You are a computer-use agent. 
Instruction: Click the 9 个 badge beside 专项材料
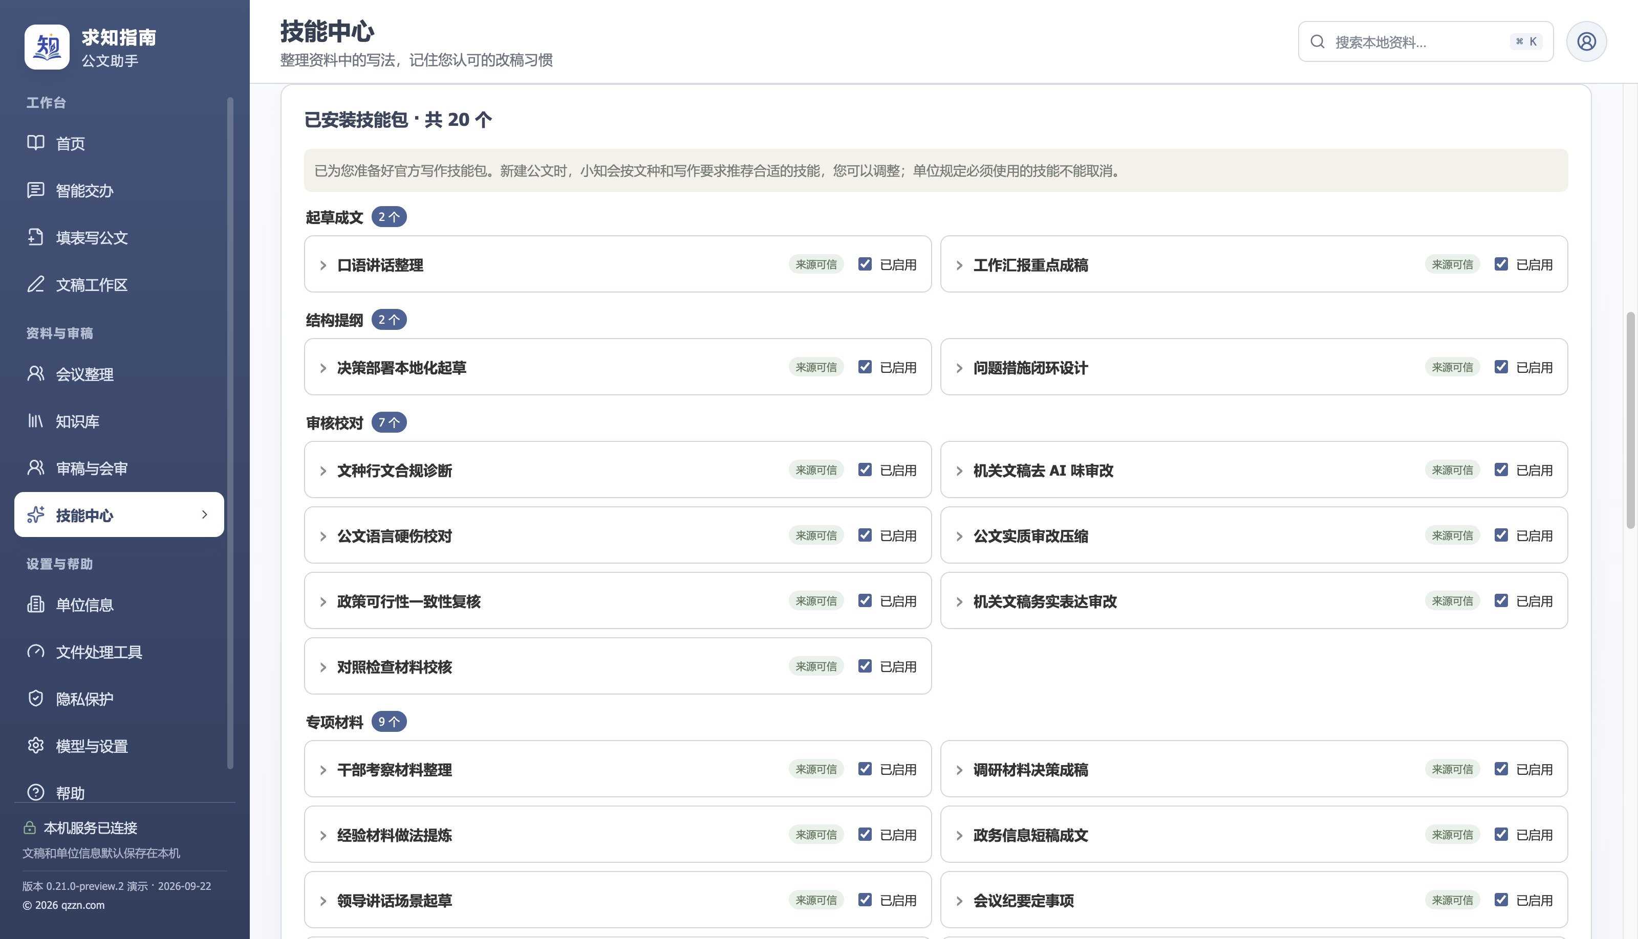[389, 721]
